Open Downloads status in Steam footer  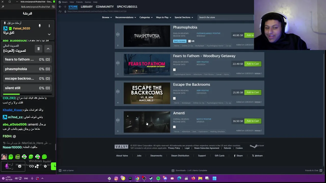pyautogui.click(x=189, y=171)
